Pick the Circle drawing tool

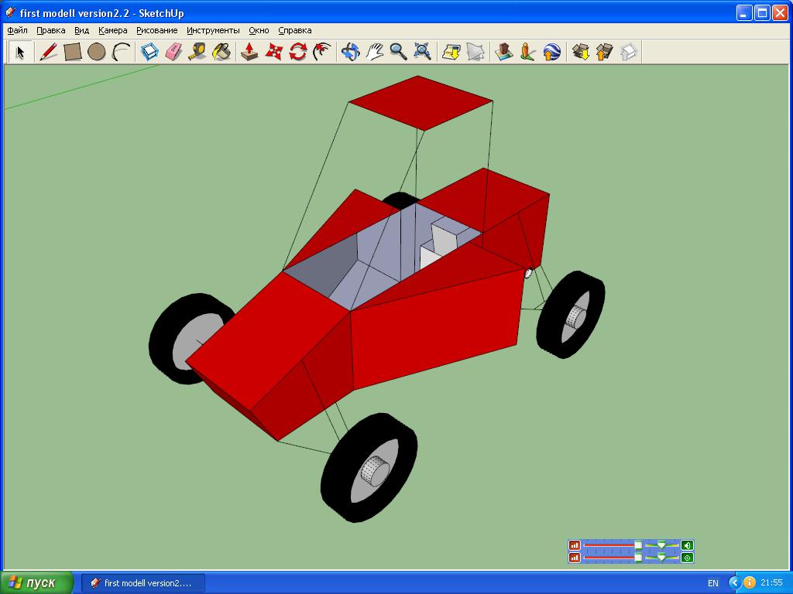[97, 52]
